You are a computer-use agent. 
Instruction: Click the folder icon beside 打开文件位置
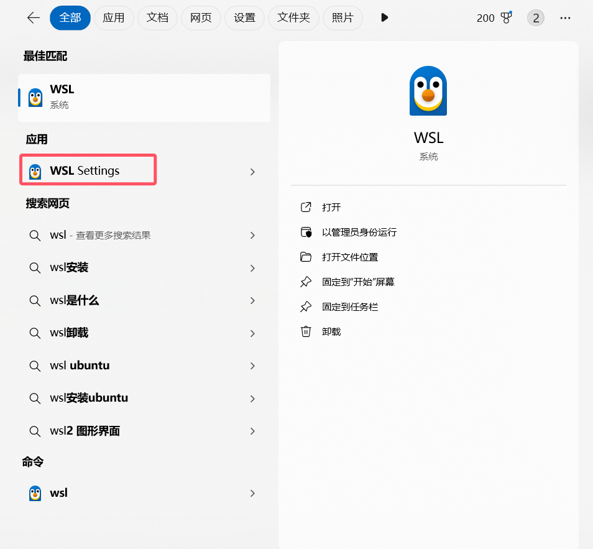(306, 257)
